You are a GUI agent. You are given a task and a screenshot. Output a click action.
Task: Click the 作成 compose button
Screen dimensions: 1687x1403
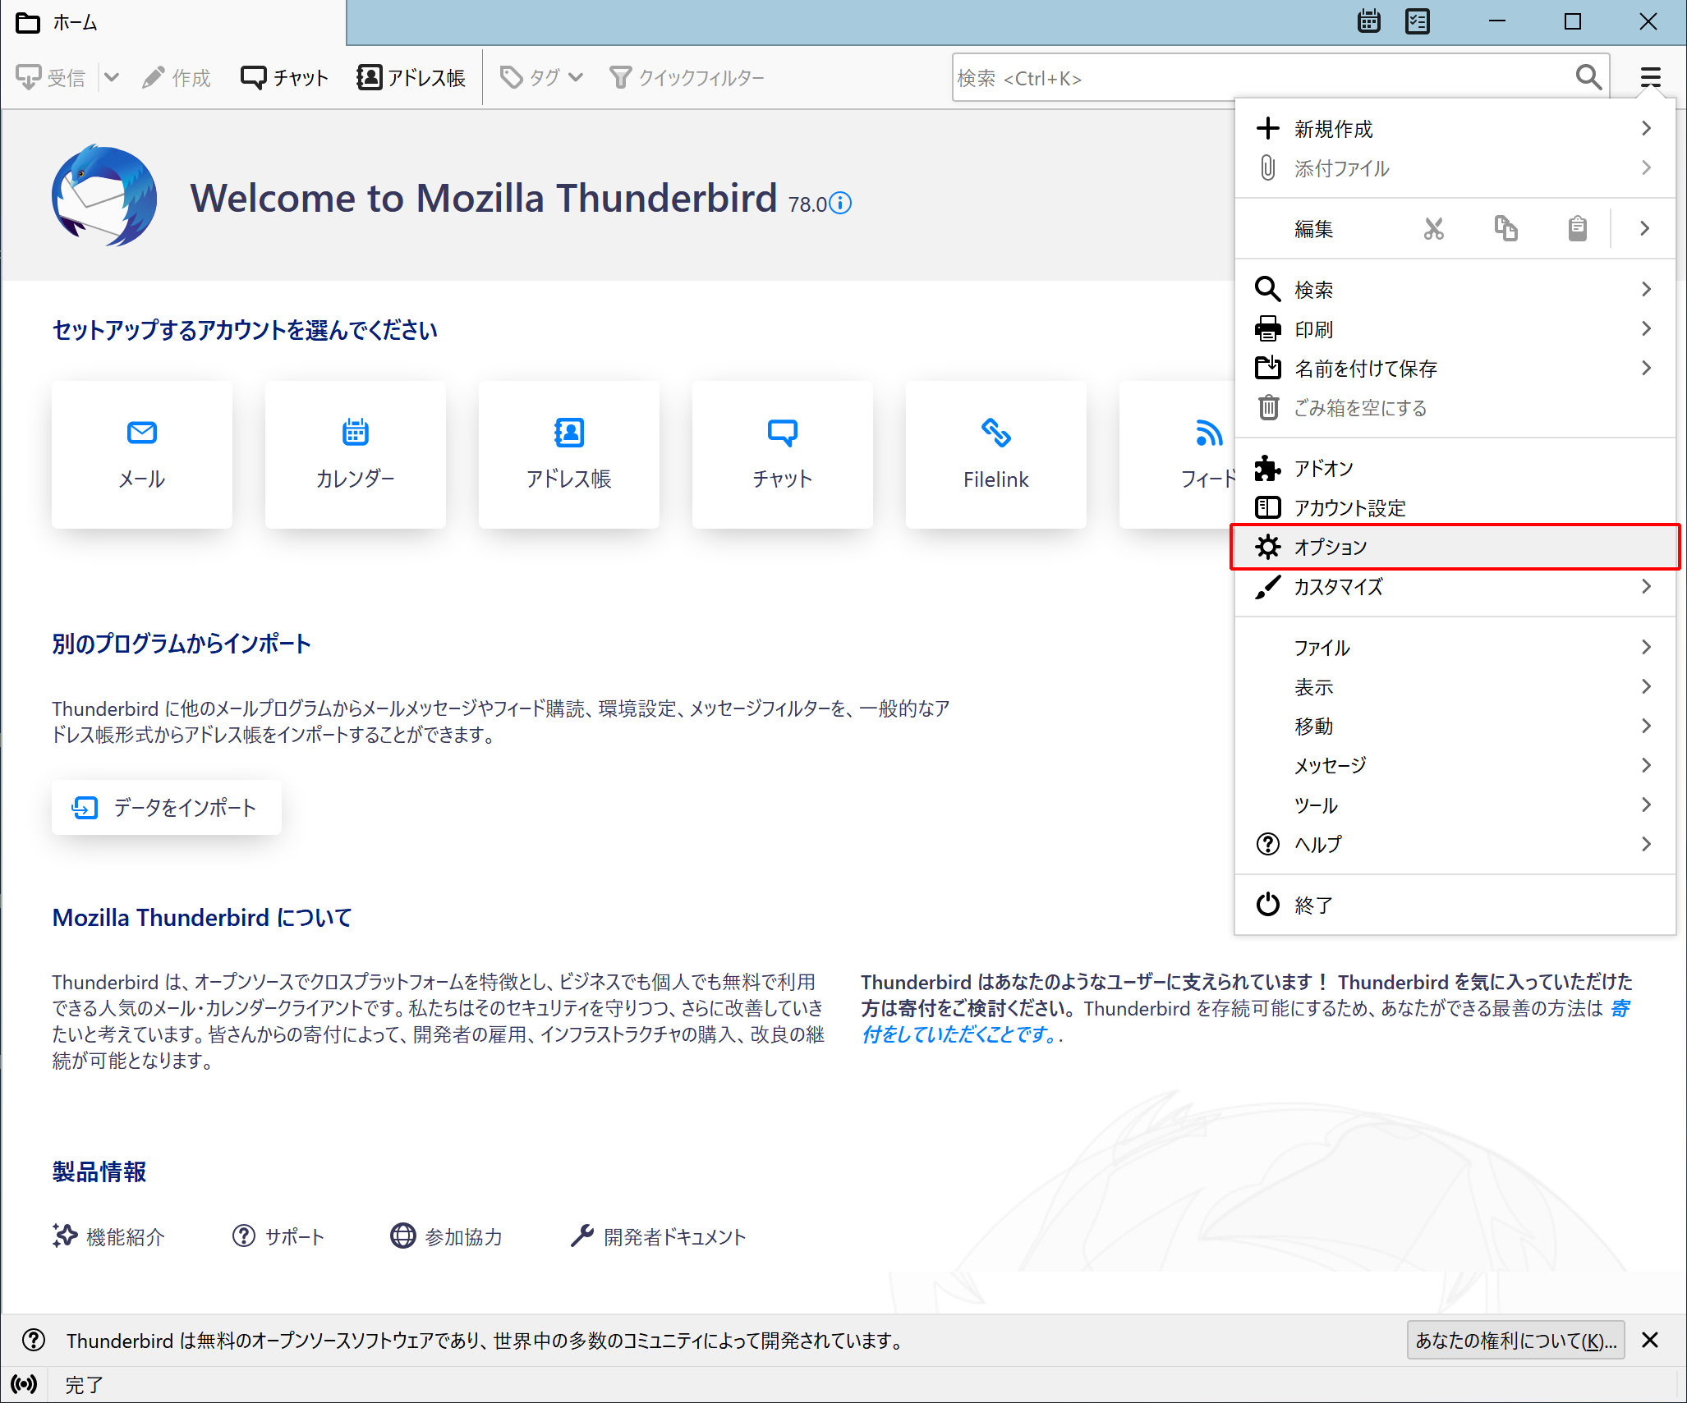(176, 78)
